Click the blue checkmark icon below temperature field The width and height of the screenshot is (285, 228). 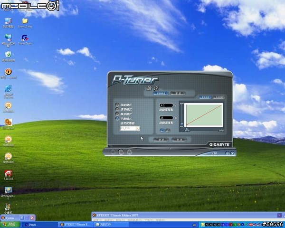pyautogui.click(x=162, y=130)
